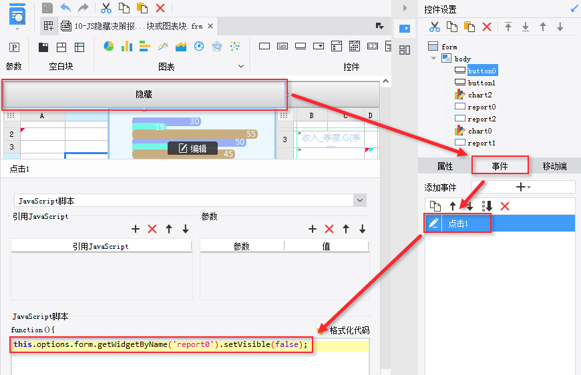
Task: Open the add event plus dropdown
Action: 523,187
